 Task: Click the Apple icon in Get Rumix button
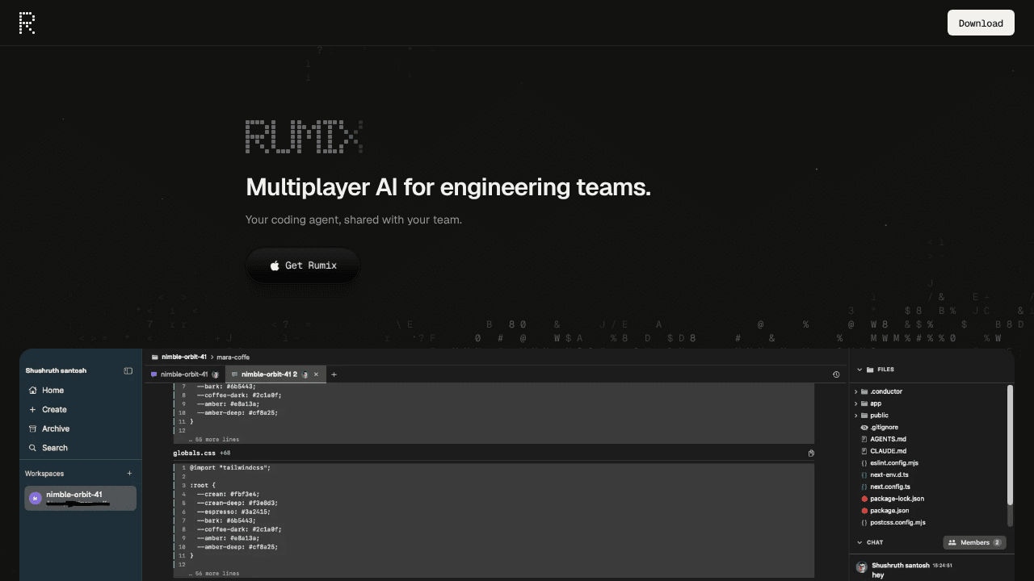coord(275,265)
